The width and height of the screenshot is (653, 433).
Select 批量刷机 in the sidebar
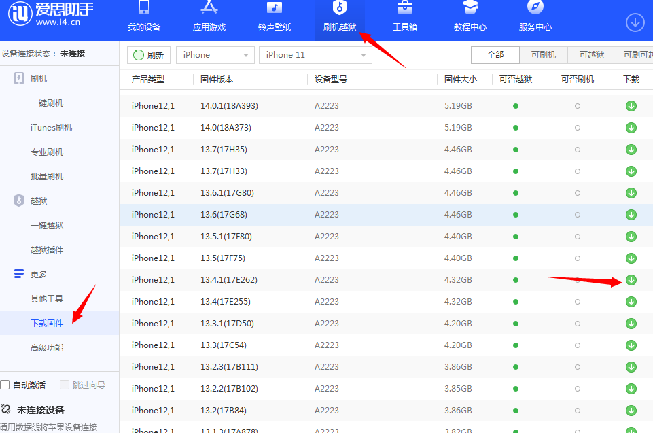(x=47, y=176)
